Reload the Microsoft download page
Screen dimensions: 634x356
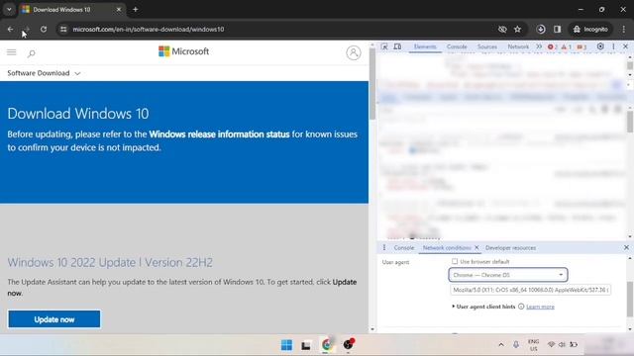44,29
